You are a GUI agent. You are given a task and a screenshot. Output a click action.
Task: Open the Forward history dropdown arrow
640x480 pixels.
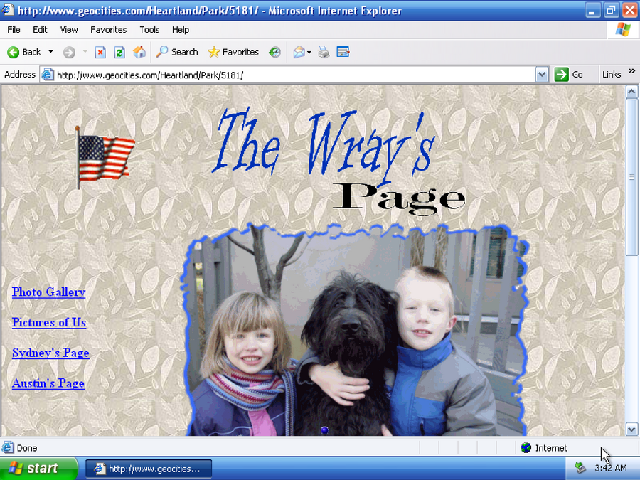tap(85, 52)
